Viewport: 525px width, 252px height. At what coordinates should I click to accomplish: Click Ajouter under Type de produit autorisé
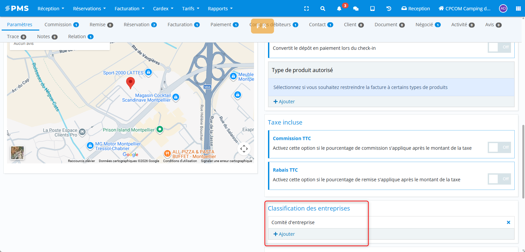coord(284,102)
